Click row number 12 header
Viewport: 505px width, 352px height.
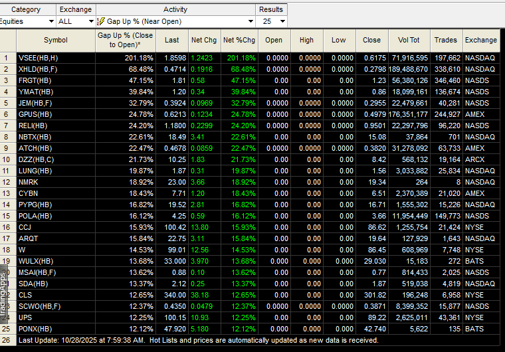pyautogui.click(x=8, y=182)
